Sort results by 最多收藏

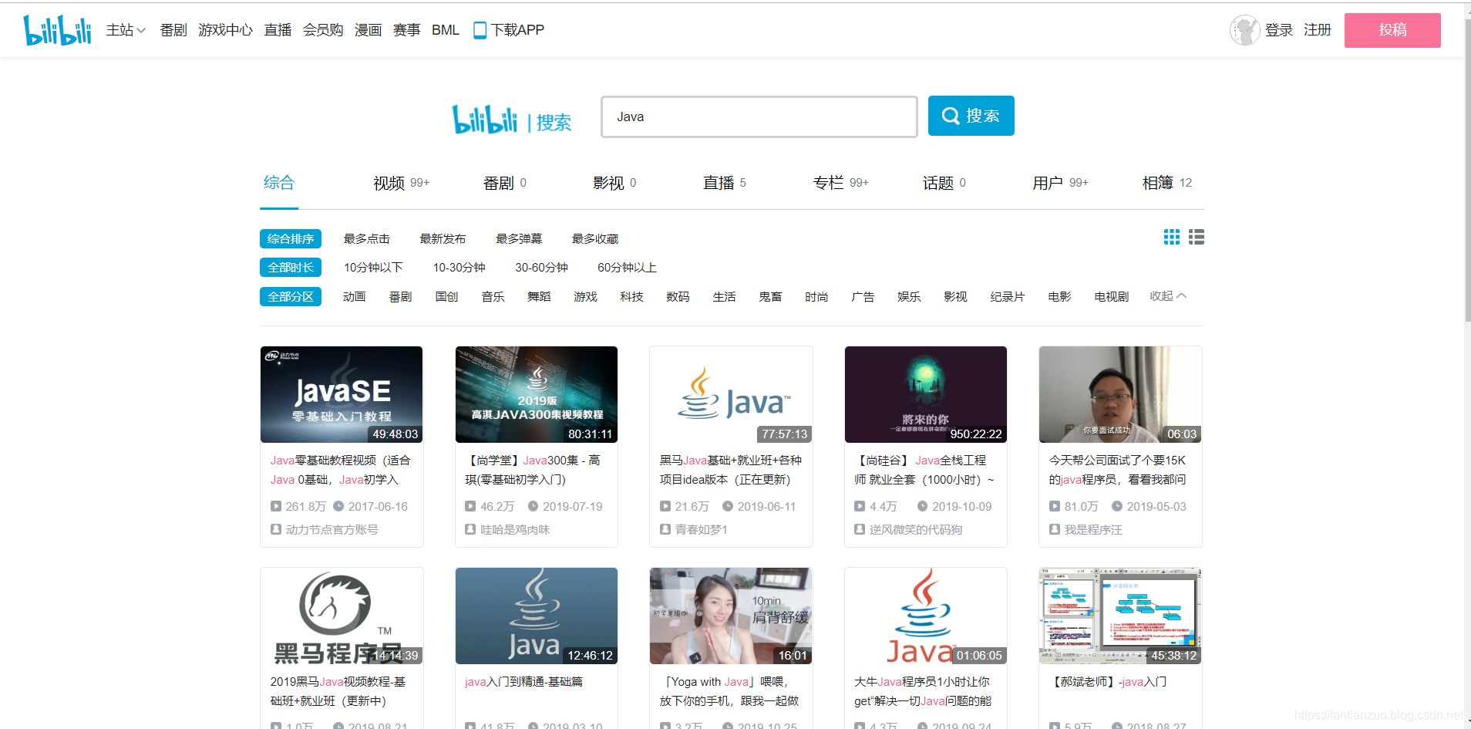coord(595,239)
